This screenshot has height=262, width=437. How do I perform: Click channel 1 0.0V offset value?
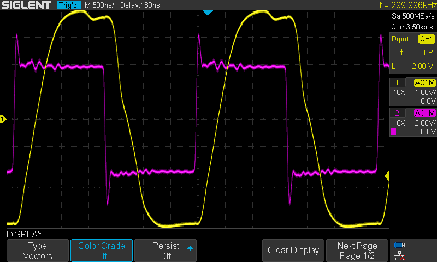click(428, 101)
